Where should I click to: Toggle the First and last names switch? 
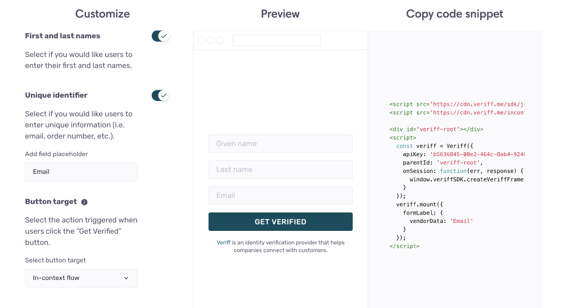tap(160, 36)
